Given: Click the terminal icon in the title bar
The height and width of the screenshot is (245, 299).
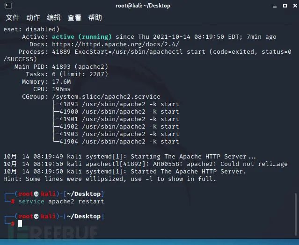Looking at the screenshot, I should pos(7,6).
